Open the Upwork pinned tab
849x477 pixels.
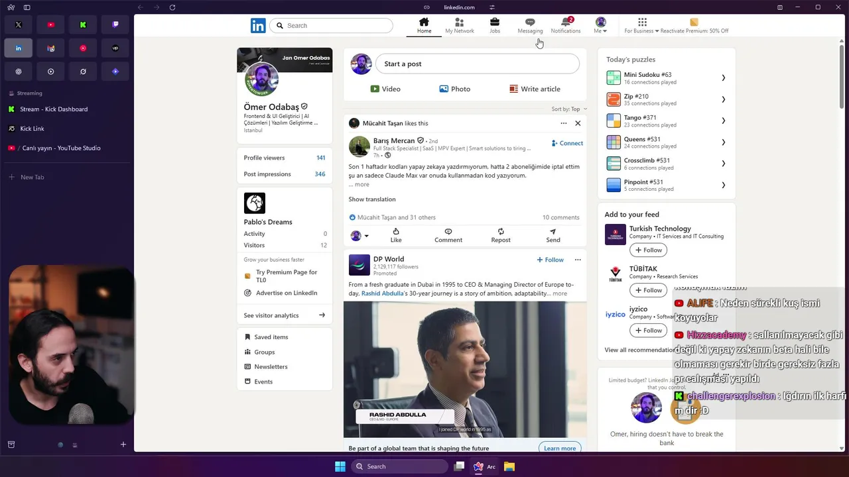(x=115, y=48)
